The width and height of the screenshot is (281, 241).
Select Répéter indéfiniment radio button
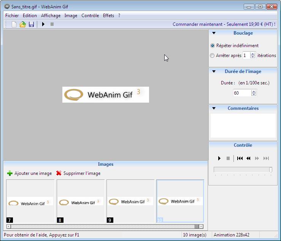coord(212,46)
